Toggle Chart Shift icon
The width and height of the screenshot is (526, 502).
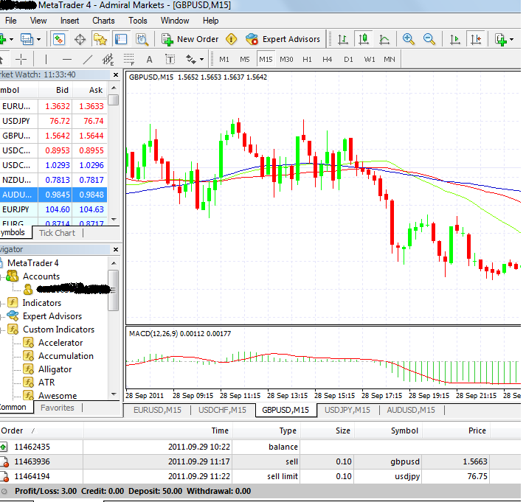click(476, 39)
